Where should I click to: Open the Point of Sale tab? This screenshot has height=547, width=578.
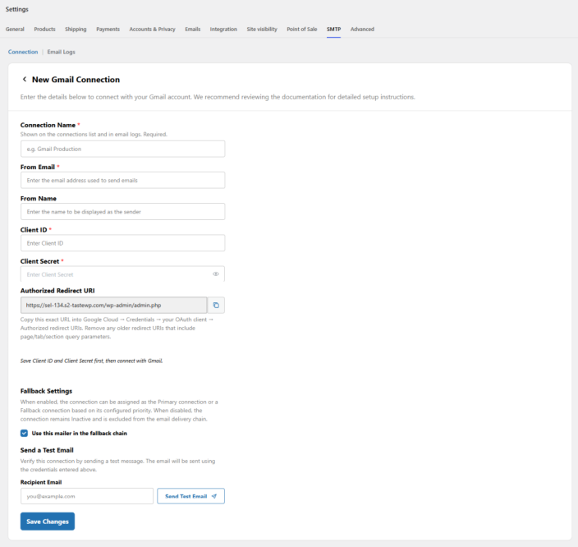(302, 29)
